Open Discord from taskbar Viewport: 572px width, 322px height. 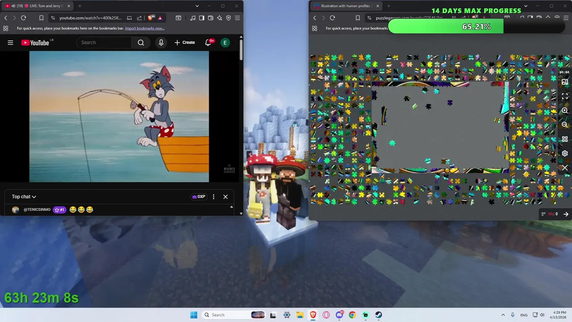point(339,315)
